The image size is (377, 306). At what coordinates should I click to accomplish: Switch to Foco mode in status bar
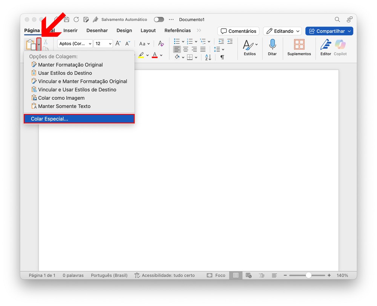[216, 275]
